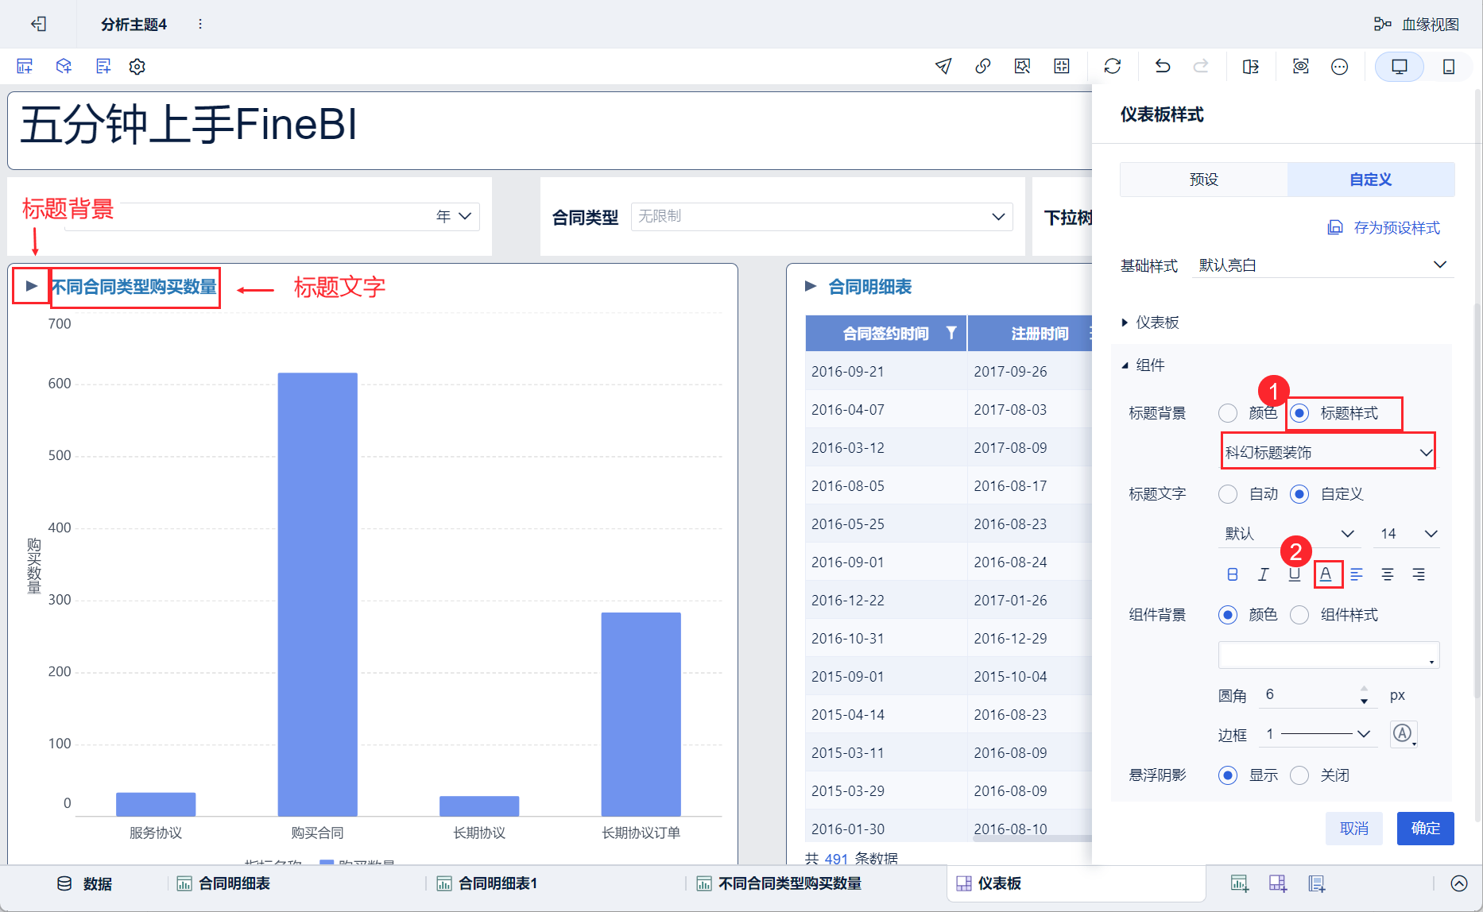Click the 确定 button

click(1426, 829)
